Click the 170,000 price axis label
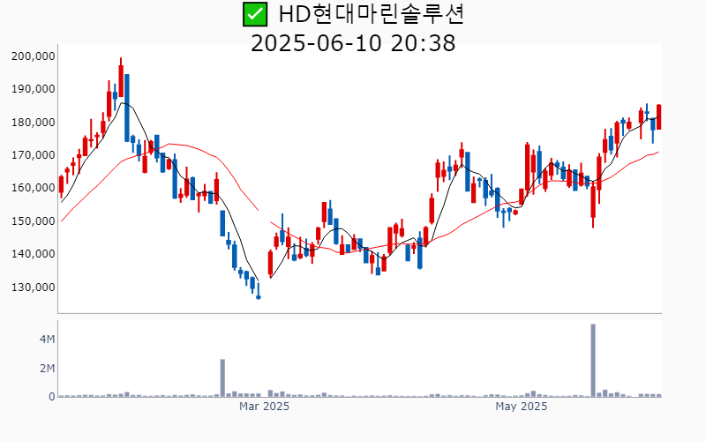Image resolution: width=706 pixels, height=441 pixels. (33, 155)
